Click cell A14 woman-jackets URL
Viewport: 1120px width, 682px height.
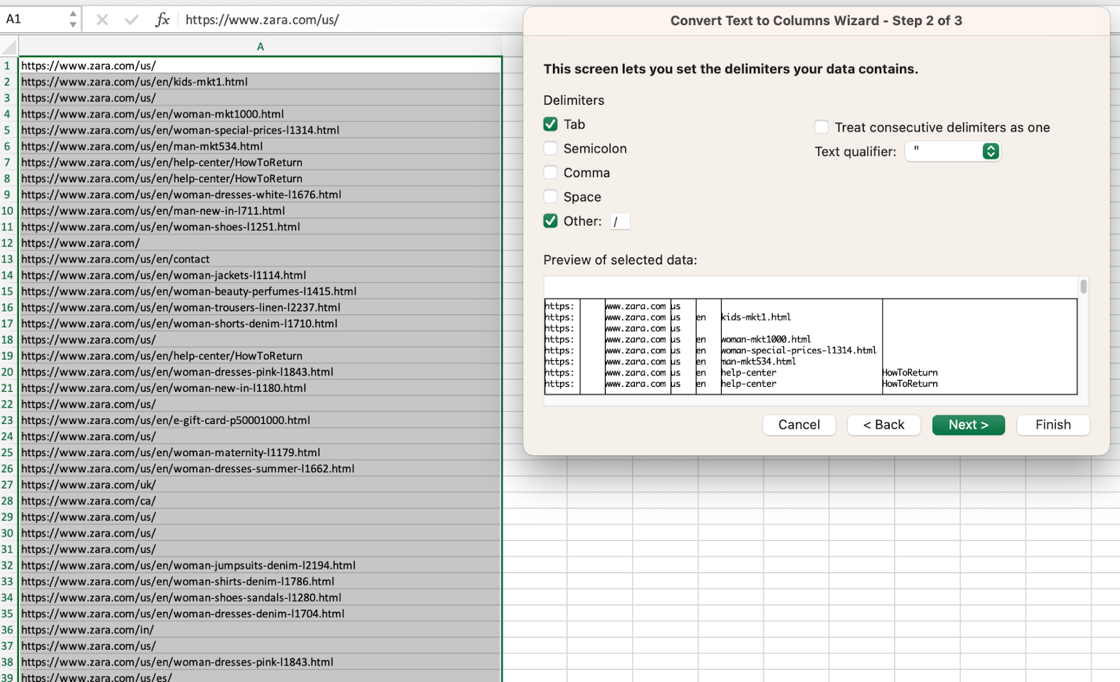point(260,275)
